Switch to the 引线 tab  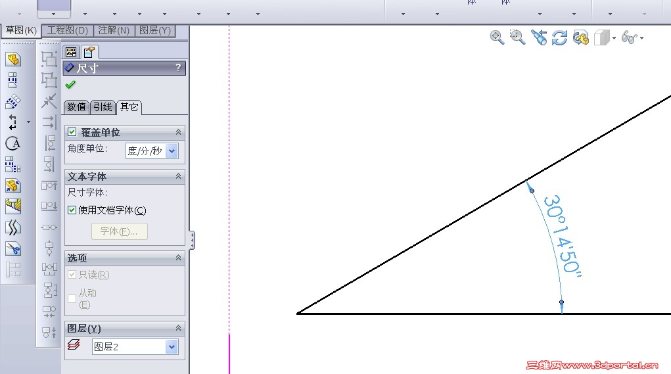point(103,107)
